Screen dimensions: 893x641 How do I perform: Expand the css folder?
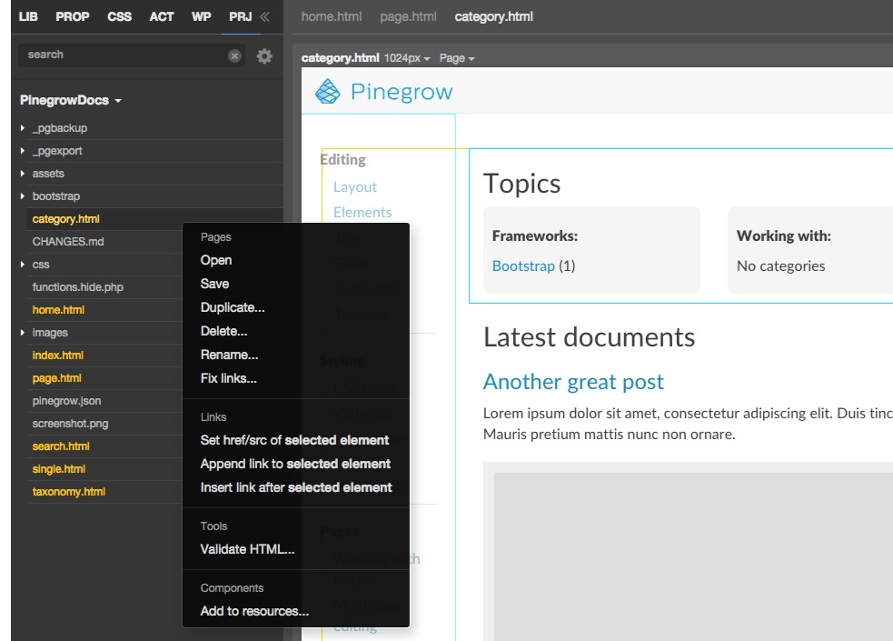pyautogui.click(x=22, y=265)
